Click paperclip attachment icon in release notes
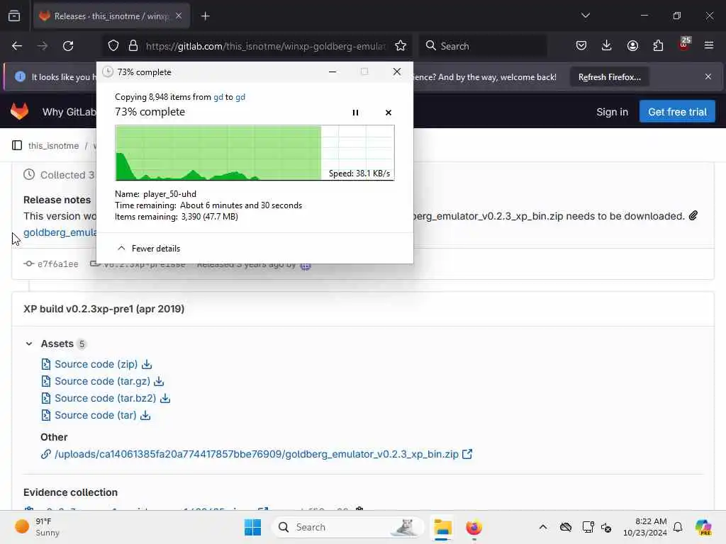Screen dimensions: 726x544 (x=693, y=215)
